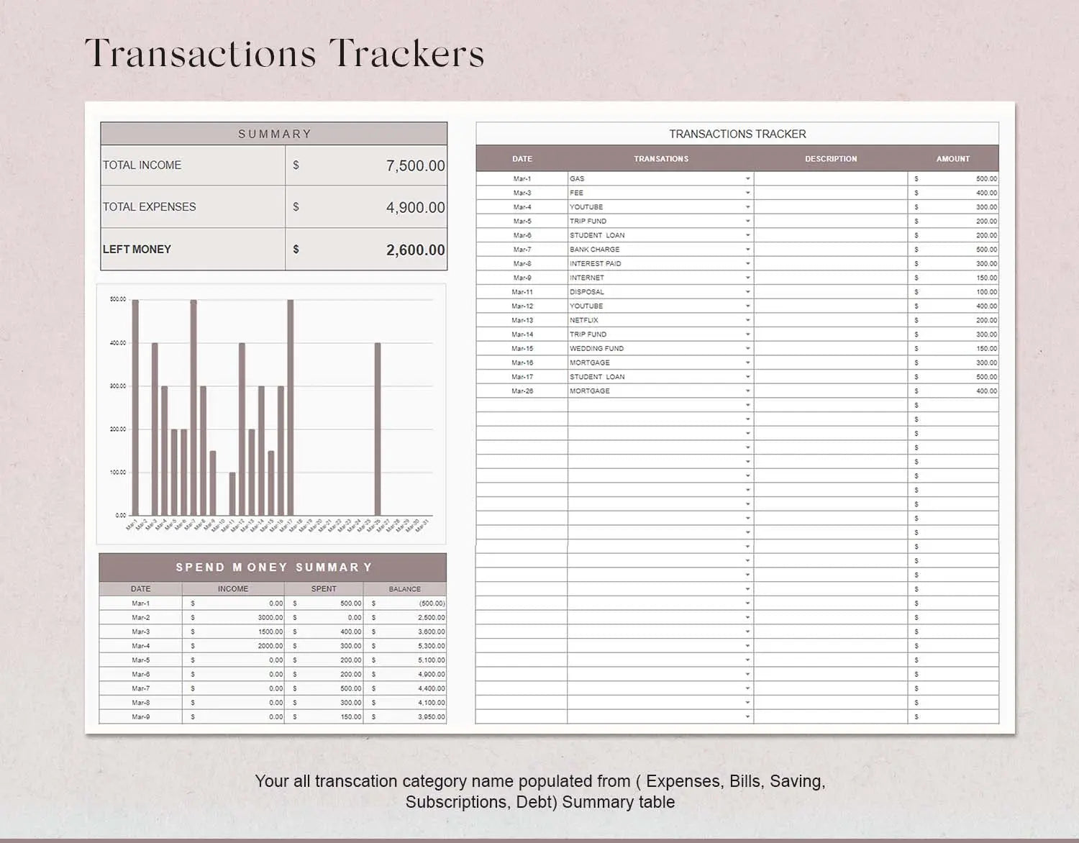Click the (500.00) balance cell for Mar-1

tap(405, 603)
